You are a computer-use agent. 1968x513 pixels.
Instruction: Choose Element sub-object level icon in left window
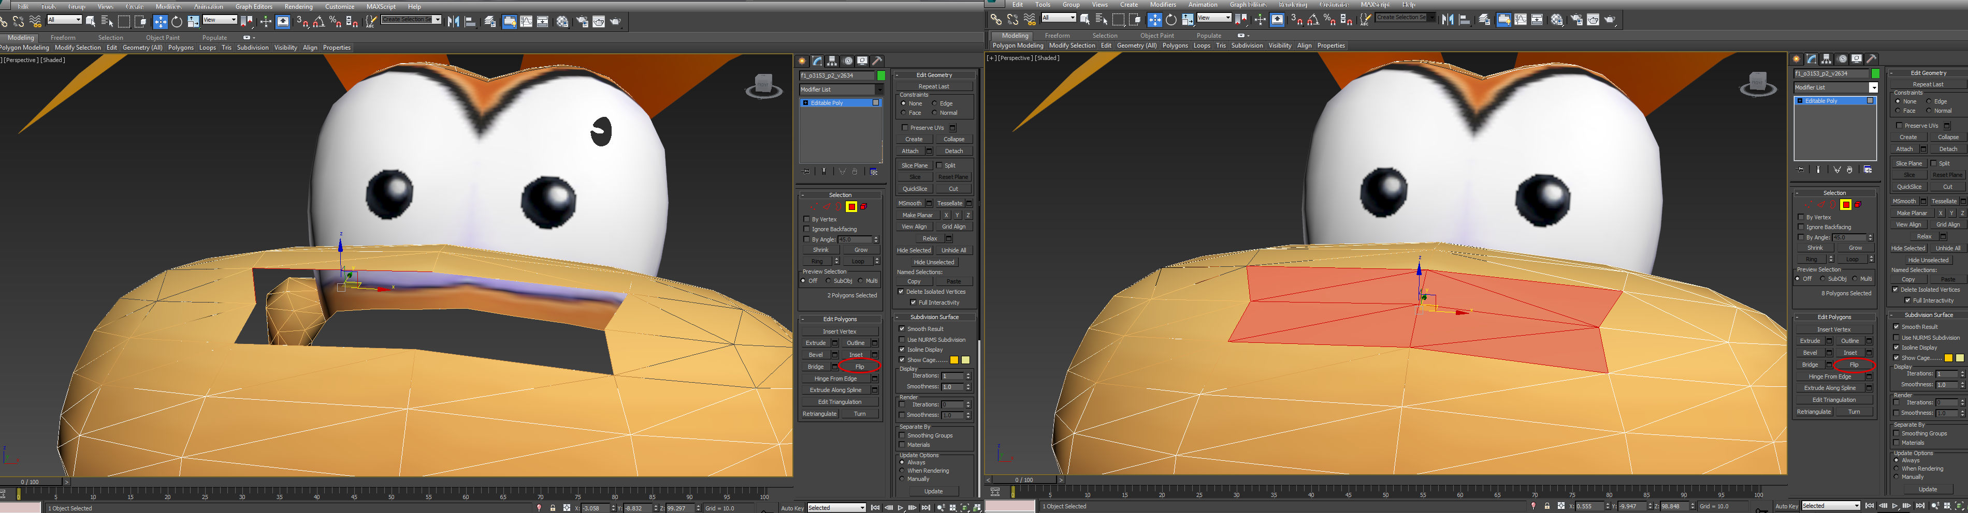click(863, 207)
